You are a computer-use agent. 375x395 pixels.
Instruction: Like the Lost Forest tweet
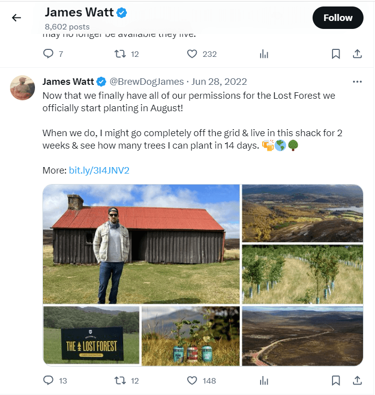pyautogui.click(x=192, y=381)
